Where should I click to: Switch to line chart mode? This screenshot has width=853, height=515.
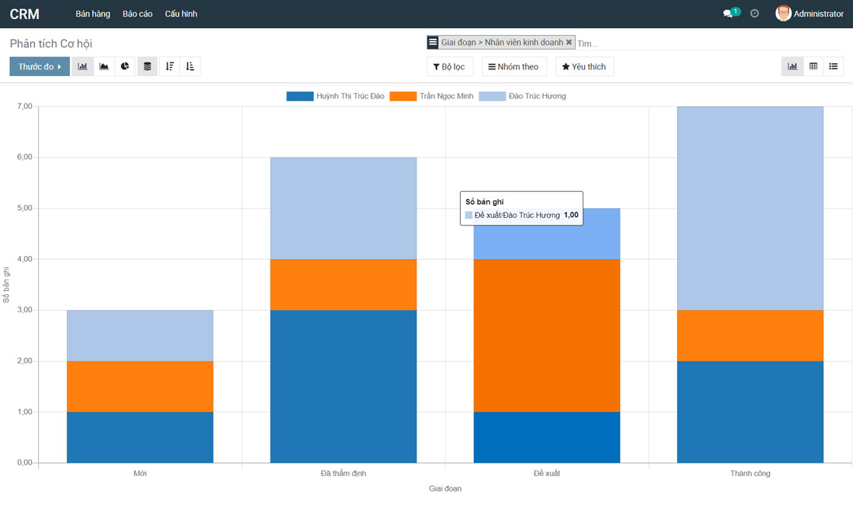tap(104, 67)
